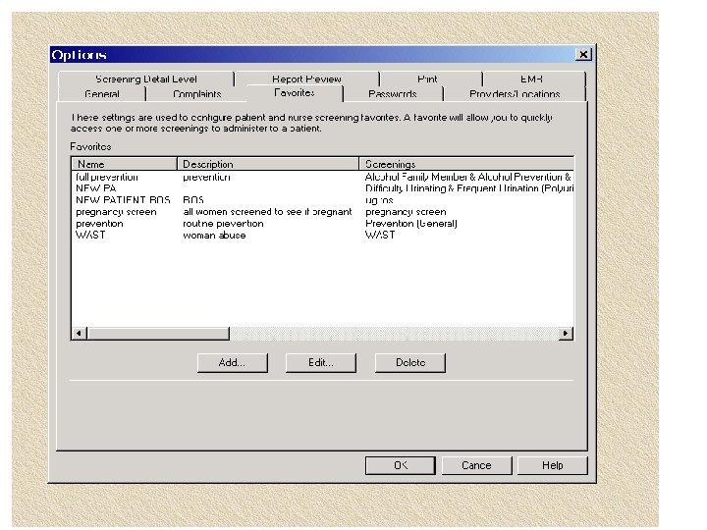Switch to the Report Preview tab
707x530 pixels.
point(306,79)
